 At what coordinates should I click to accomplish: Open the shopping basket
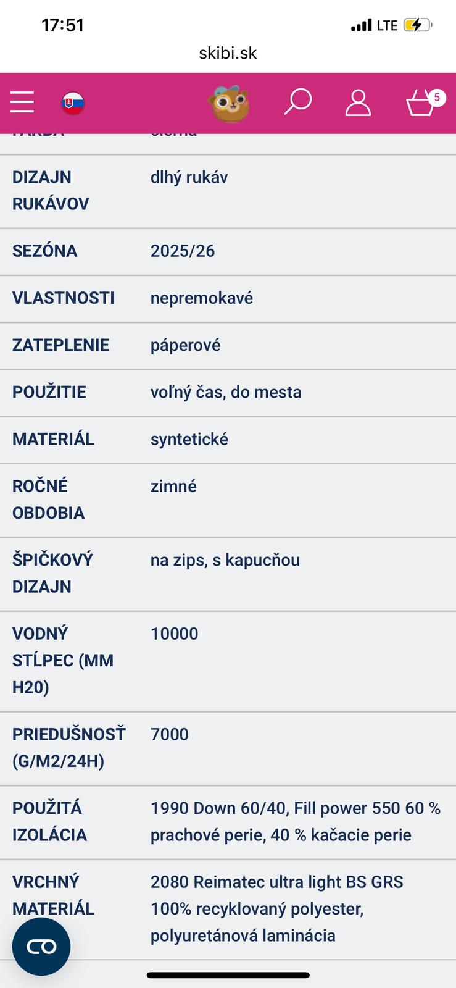(421, 104)
